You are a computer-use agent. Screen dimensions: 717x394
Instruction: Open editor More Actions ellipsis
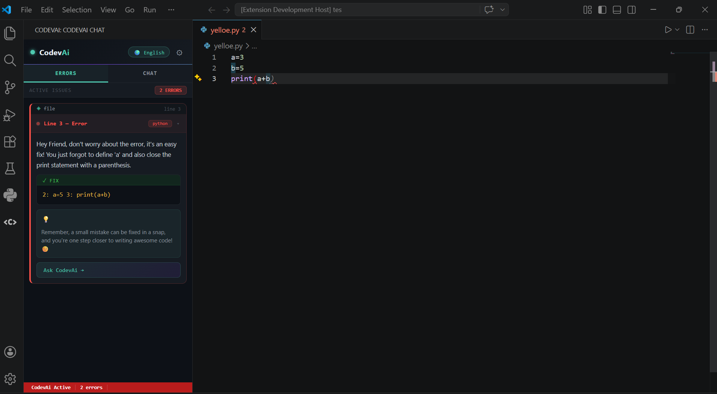click(x=705, y=30)
